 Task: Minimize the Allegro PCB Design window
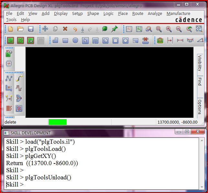click(x=179, y=5)
